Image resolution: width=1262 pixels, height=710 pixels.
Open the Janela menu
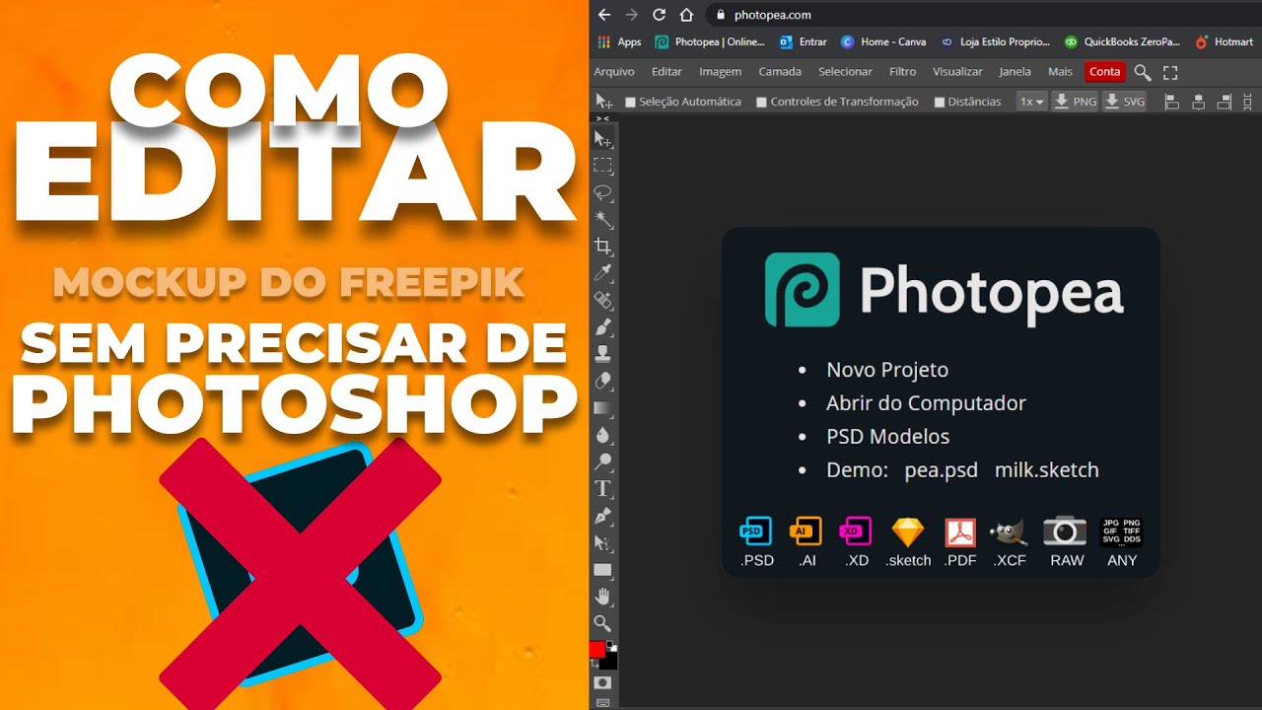pos(1016,72)
